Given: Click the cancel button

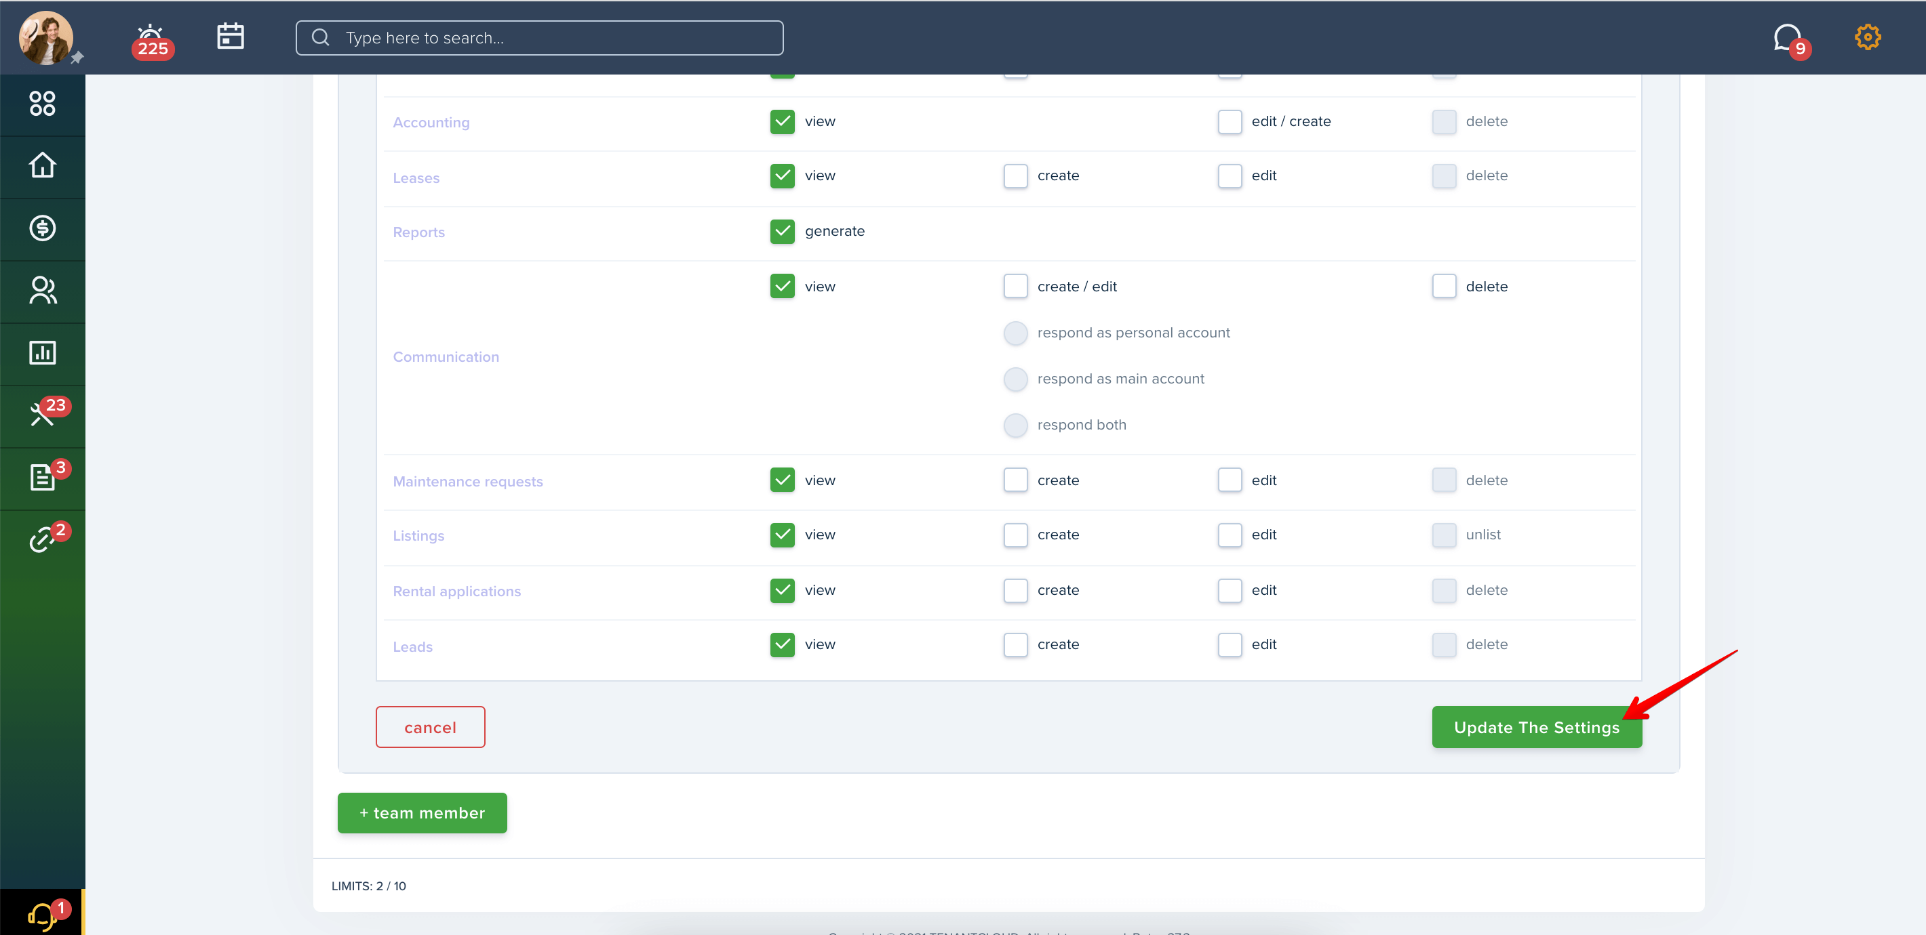Looking at the screenshot, I should (x=430, y=726).
